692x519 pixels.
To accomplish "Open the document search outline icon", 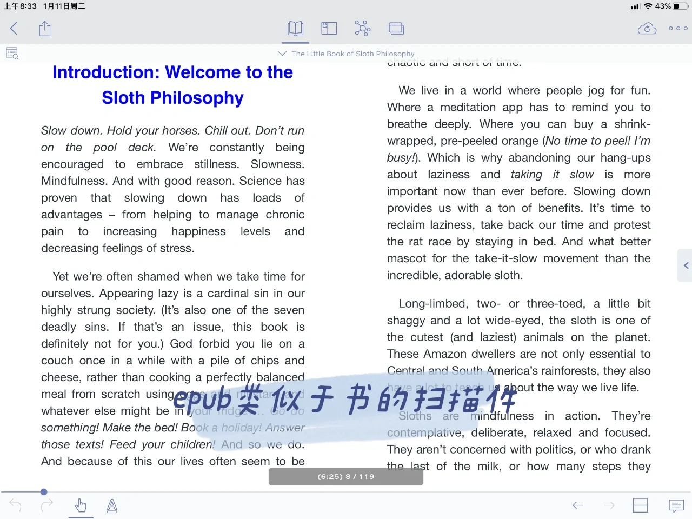I will point(12,53).
